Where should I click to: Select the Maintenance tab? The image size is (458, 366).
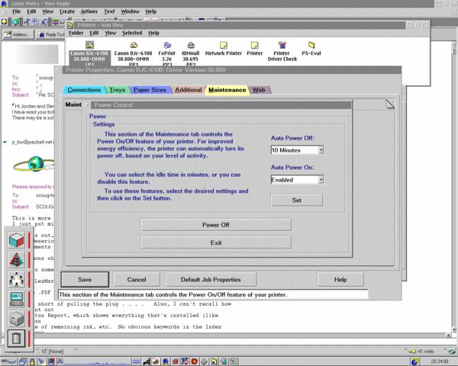[x=227, y=90]
